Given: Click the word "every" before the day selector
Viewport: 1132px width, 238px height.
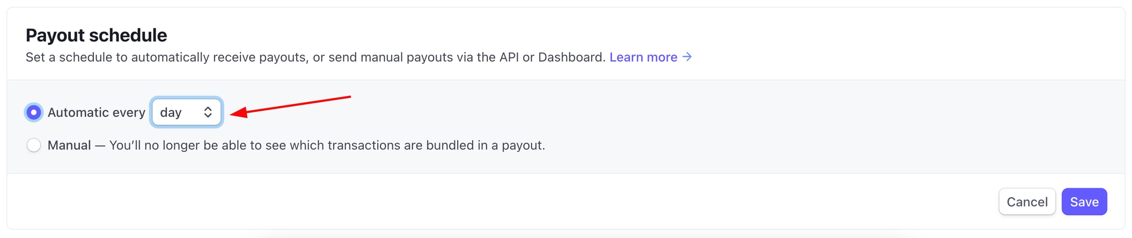Looking at the screenshot, I should point(129,112).
